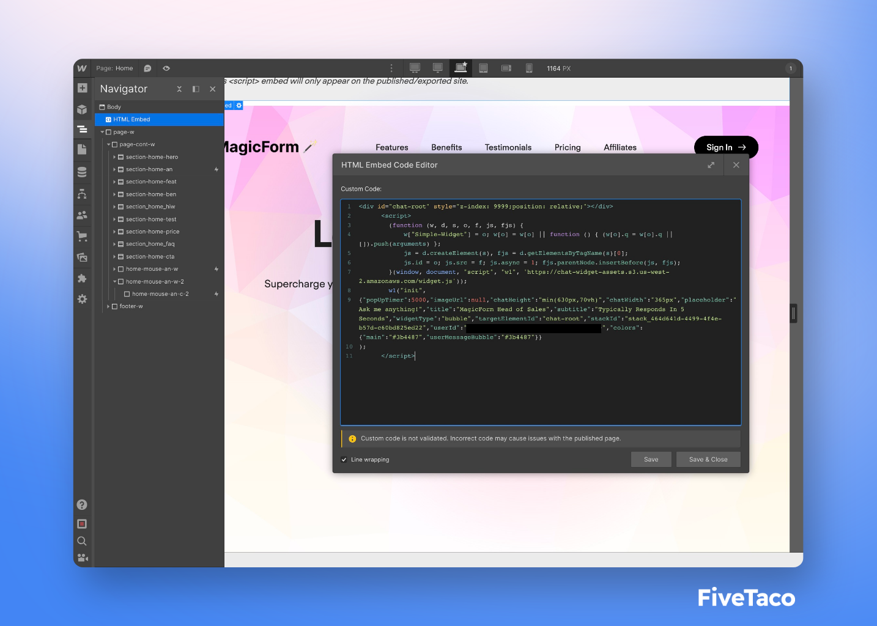877x626 pixels.
Task: Open the Users panel
Action: point(82,215)
